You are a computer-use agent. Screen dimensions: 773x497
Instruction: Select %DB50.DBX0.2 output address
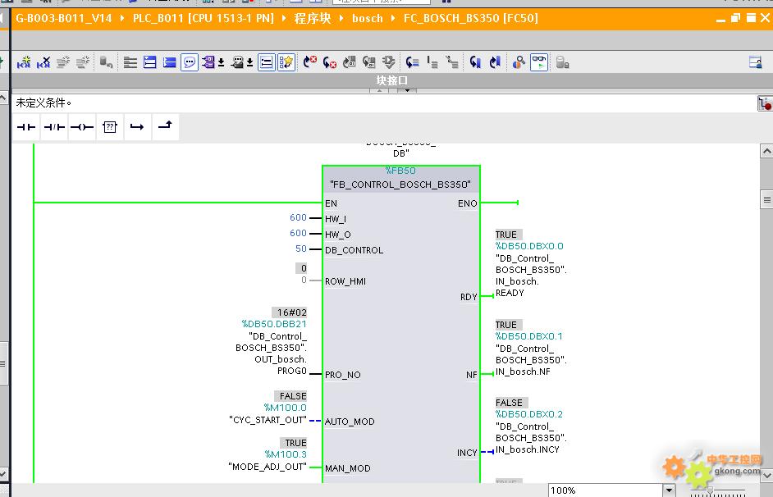(x=529, y=413)
